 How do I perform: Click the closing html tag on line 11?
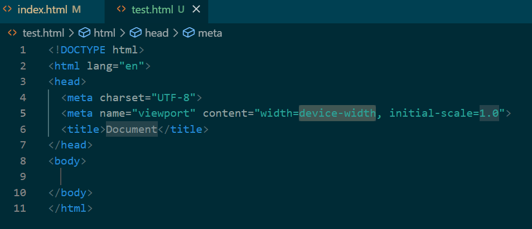coord(70,209)
